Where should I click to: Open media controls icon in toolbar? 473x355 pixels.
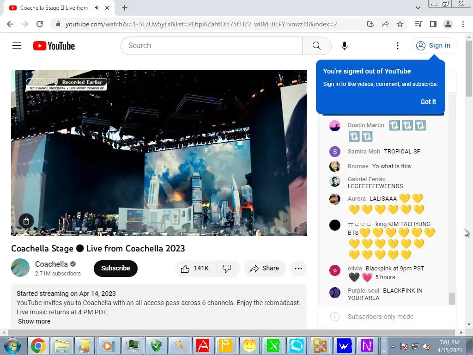418,24
